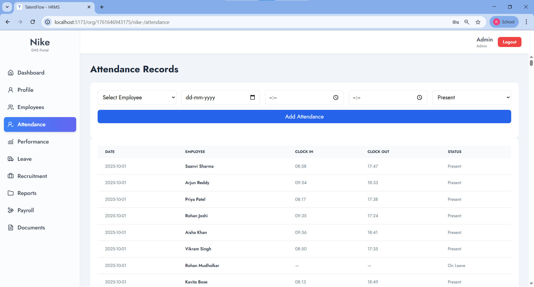Image resolution: width=534 pixels, height=287 pixels.
Task: Close the TalentFlow - HRMS tab
Action: [x=89, y=7]
